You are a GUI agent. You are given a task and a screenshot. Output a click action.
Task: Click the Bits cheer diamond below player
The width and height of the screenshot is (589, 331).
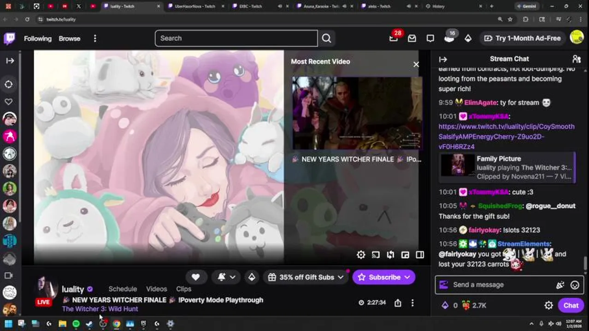252,277
